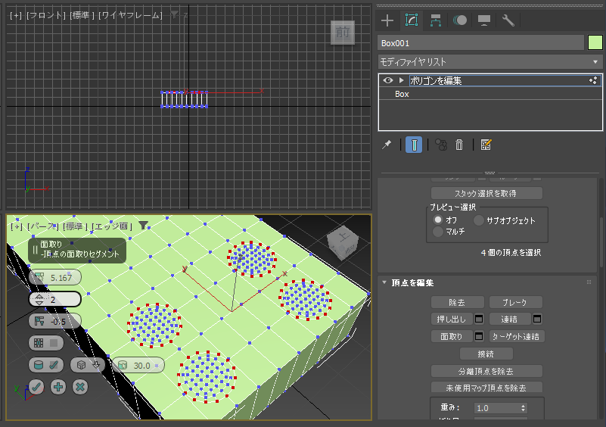Open [標準] menu in front viewport
606x427 pixels.
82,15
